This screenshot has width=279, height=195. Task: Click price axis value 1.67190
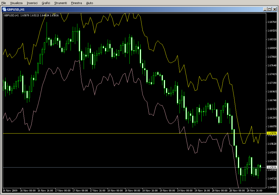point(272,83)
